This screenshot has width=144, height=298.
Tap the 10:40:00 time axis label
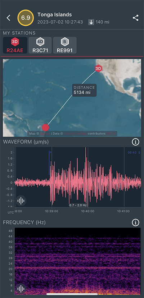(87, 211)
